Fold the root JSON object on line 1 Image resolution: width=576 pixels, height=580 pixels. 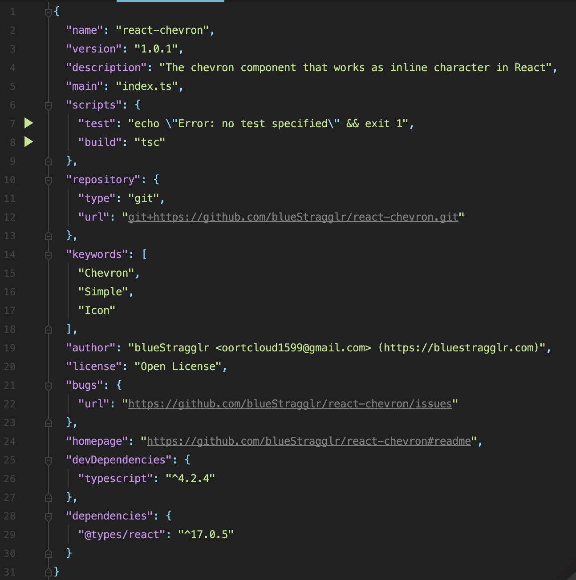pyautogui.click(x=49, y=12)
